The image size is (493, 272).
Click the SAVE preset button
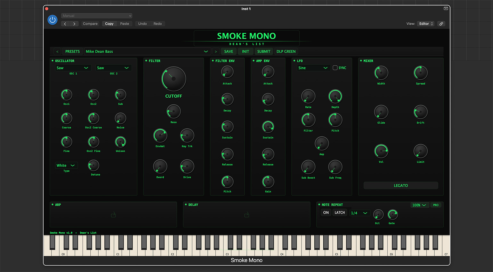click(229, 52)
